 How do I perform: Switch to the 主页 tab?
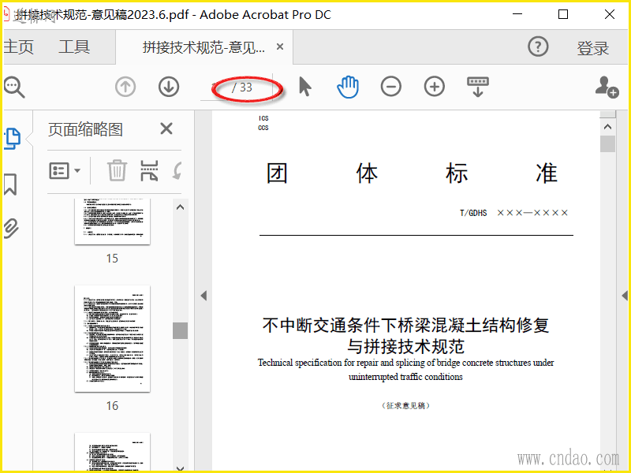pos(18,47)
